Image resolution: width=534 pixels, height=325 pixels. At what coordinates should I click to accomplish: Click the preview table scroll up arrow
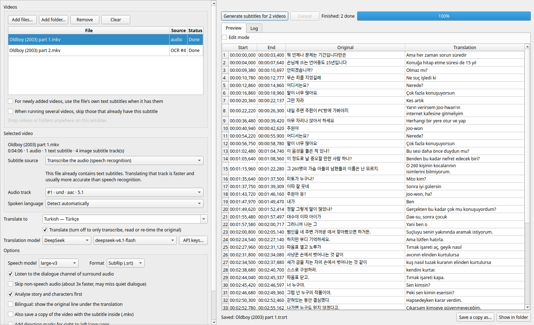point(528,47)
